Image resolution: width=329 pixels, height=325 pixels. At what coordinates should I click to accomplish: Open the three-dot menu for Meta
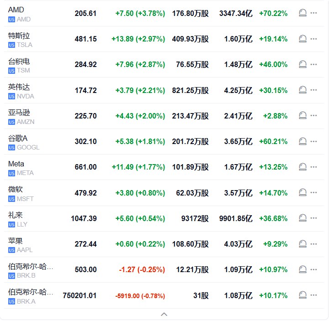click(313, 167)
